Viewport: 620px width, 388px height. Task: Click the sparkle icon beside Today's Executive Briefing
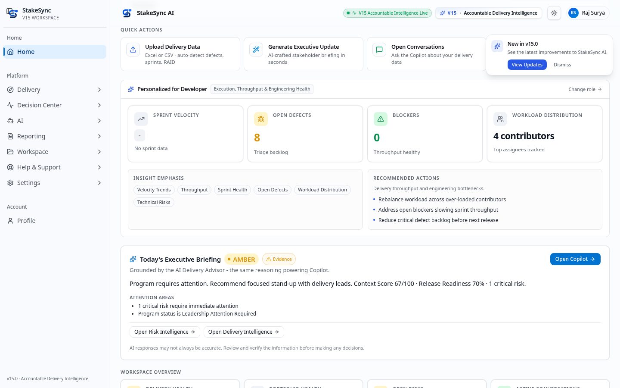tap(133, 259)
